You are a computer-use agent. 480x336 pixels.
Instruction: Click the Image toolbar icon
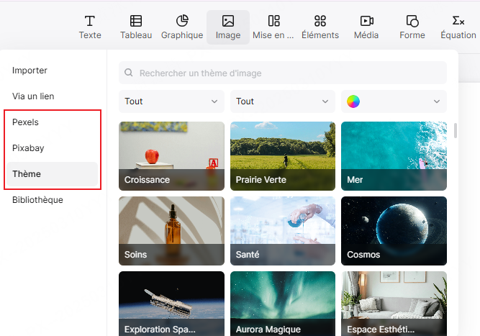pyautogui.click(x=228, y=22)
